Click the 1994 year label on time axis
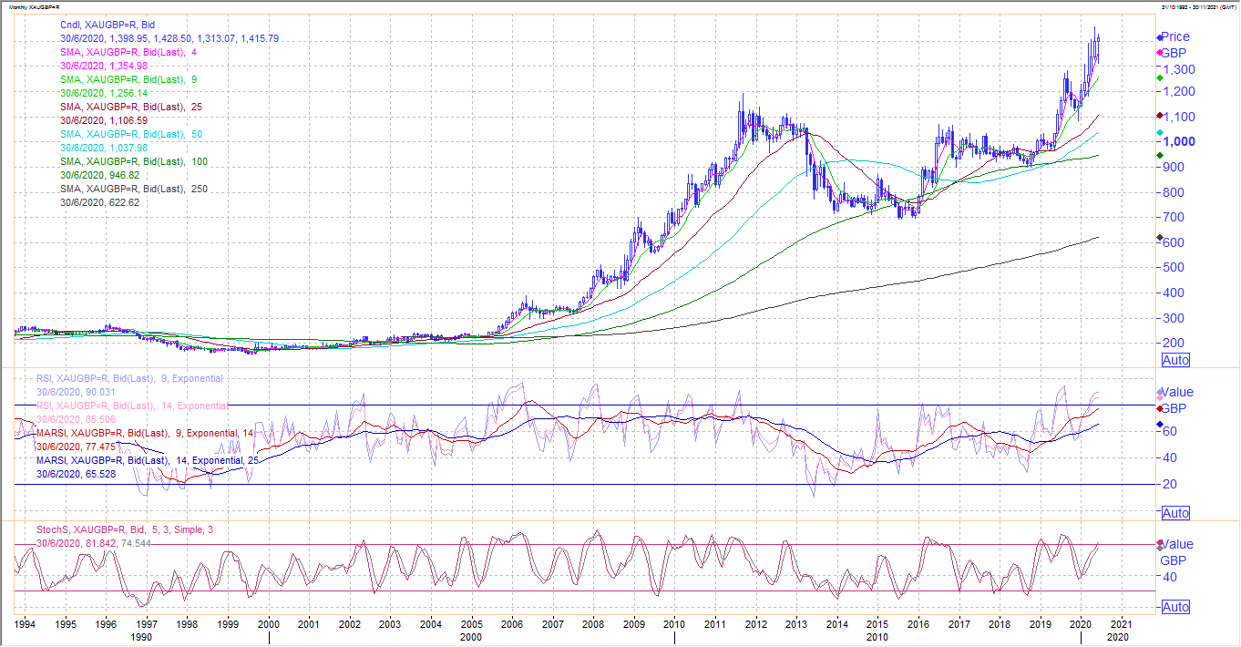The width and height of the screenshot is (1241, 647). pos(25,625)
